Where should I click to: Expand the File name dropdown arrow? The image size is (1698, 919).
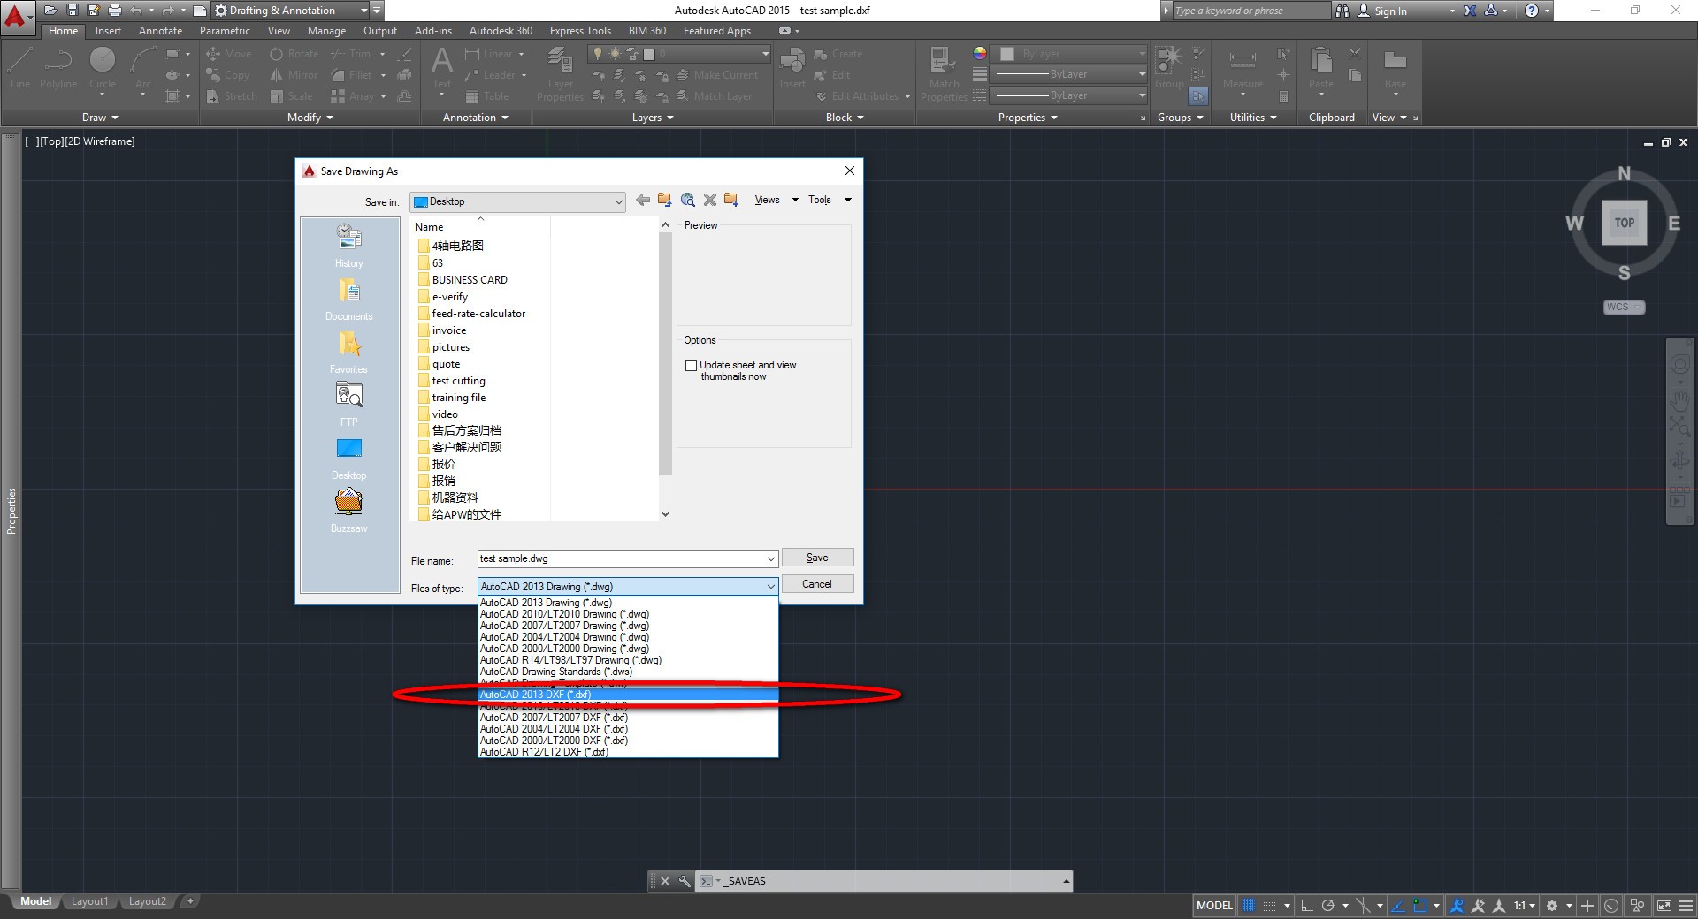click(x=771, y=558)
